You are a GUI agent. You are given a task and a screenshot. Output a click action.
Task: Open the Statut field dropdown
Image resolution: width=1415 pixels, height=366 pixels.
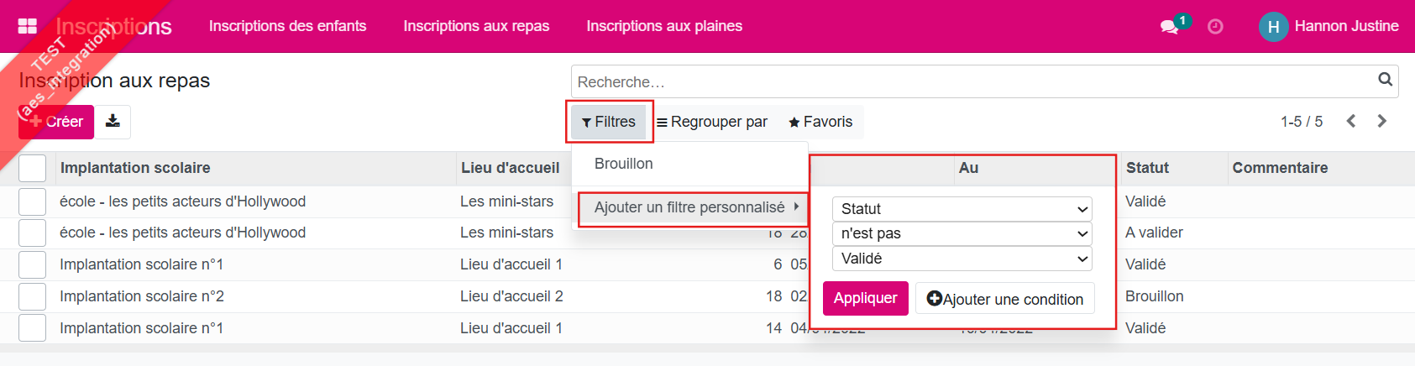(x=962, y=209)
